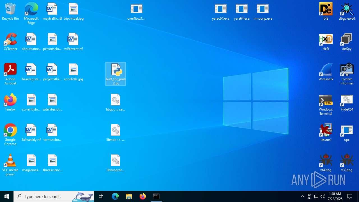Viewport: 359px width, 202px height.
Task: Select maytraffic.rtf document icon
Action: coord(52,12)
